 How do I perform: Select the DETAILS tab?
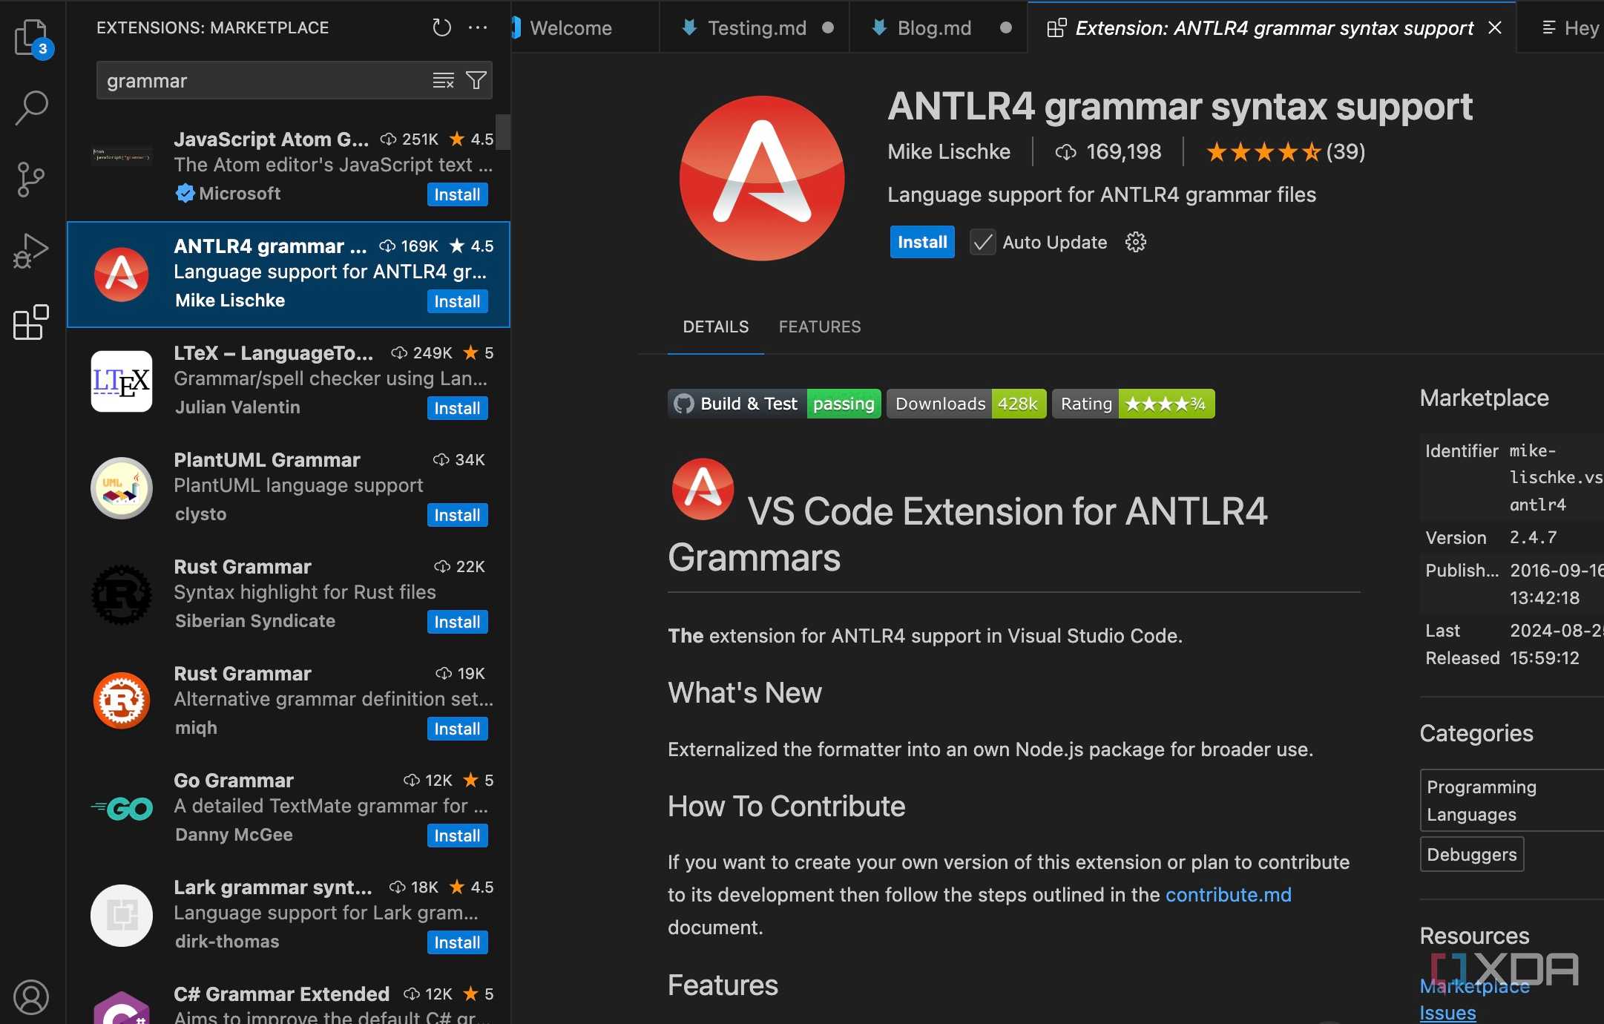716,326
